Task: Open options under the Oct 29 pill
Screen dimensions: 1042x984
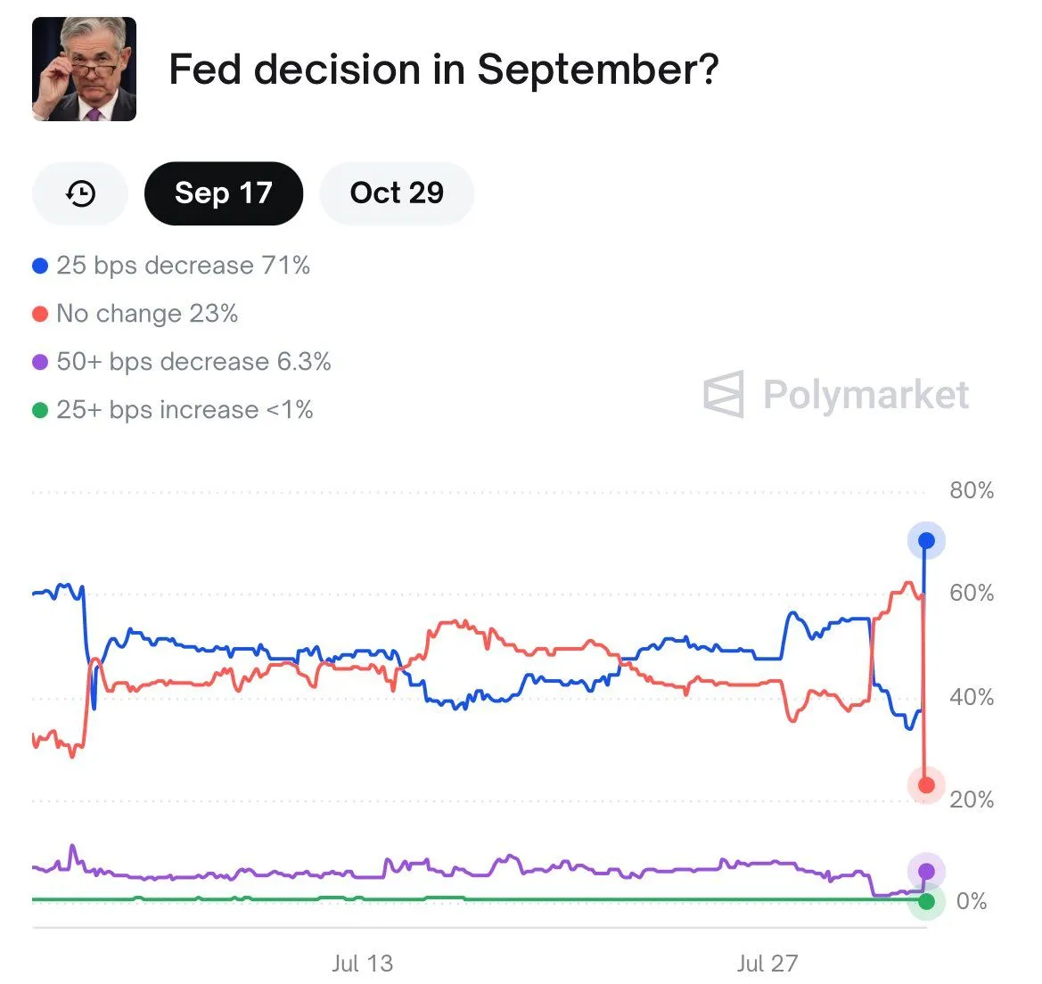Action: [397, 193]
